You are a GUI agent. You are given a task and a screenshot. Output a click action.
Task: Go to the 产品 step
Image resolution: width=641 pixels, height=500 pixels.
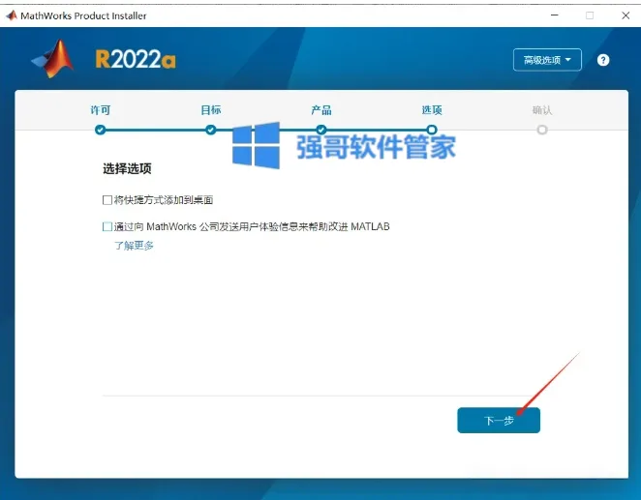coord(320,110)
